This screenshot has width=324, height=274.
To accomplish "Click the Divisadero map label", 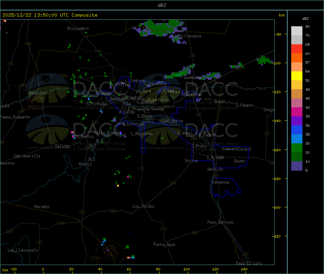I will (78, 28).
